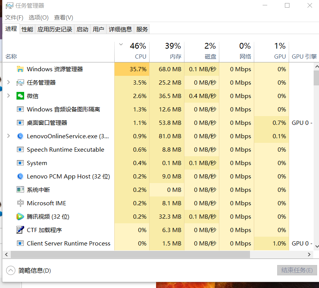This screenshot has height=288, width=319.
Task: Click the System process icon
Action: (20, 163)
